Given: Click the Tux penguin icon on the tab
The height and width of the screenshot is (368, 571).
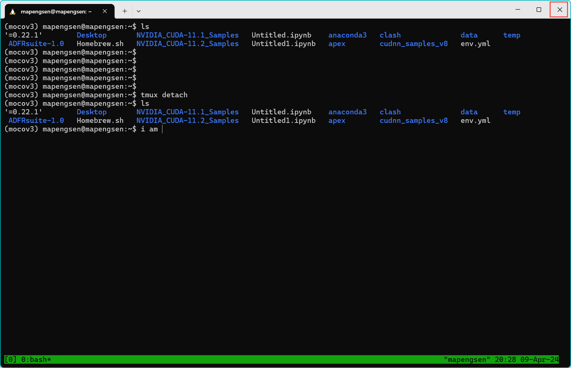Looking at the screenshot, I should (12, 11).
